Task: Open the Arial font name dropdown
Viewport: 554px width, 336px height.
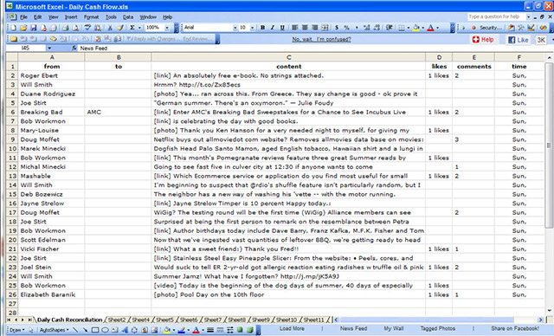Action: pyautogui.click(x=235, y=28)
